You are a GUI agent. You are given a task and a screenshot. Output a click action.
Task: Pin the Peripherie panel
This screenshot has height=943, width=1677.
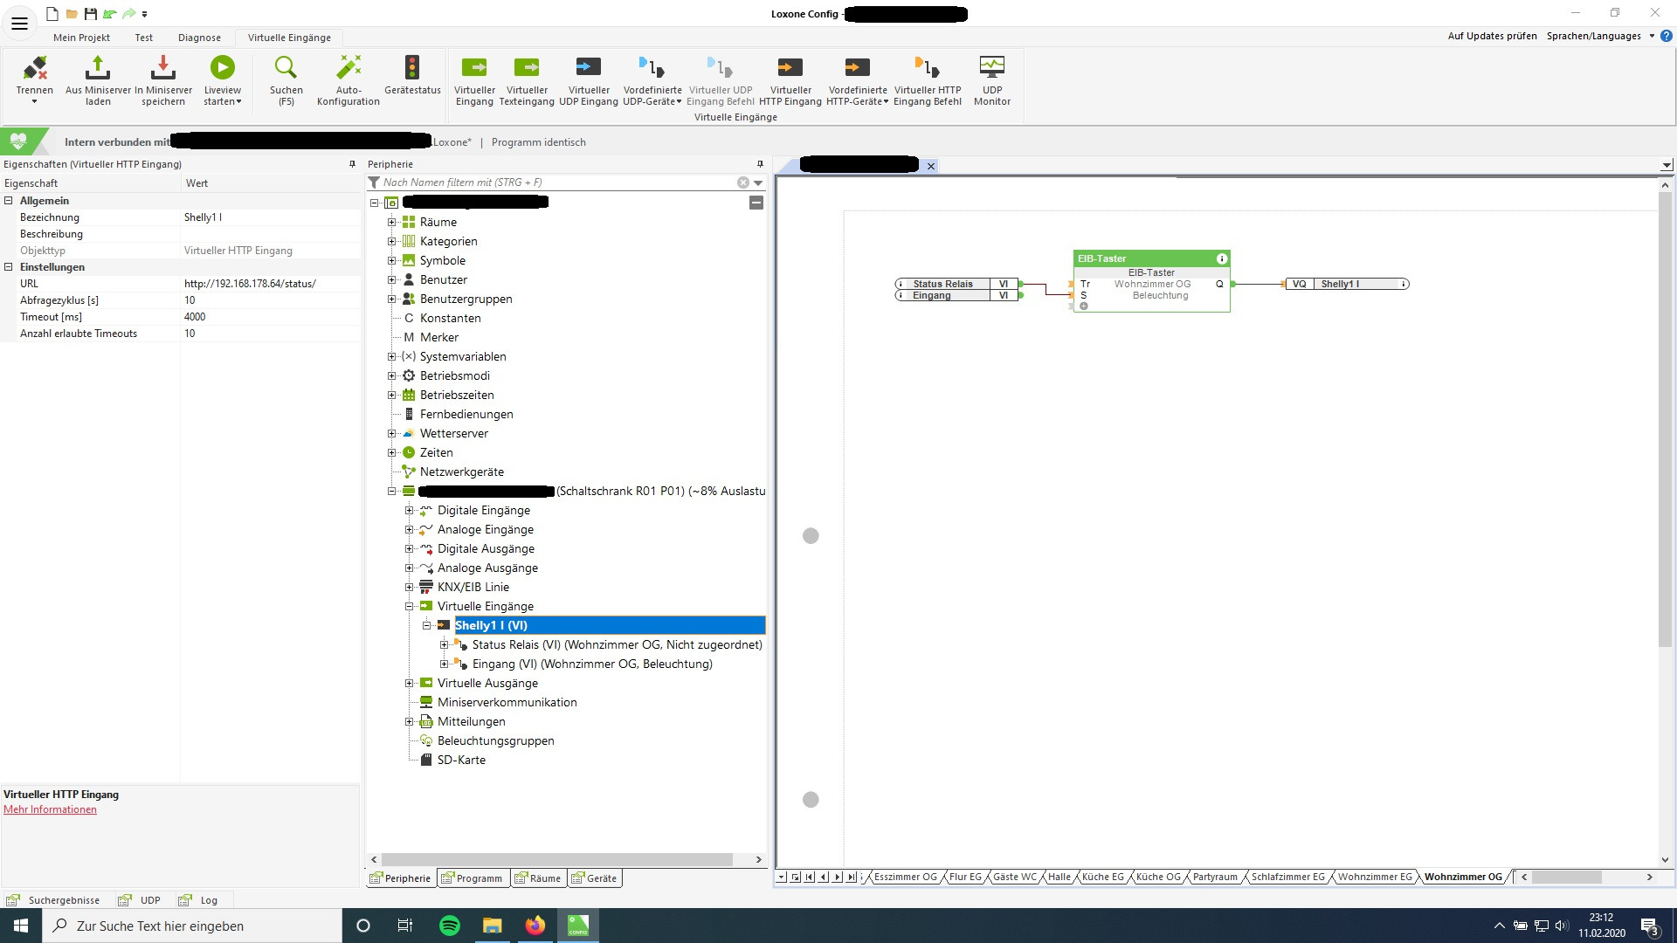click(x=760, y=164)
